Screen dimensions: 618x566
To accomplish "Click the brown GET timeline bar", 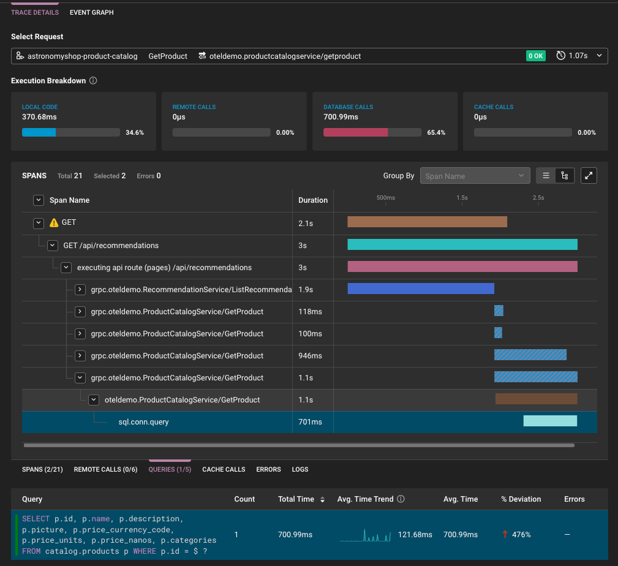I will click(428, 222).
